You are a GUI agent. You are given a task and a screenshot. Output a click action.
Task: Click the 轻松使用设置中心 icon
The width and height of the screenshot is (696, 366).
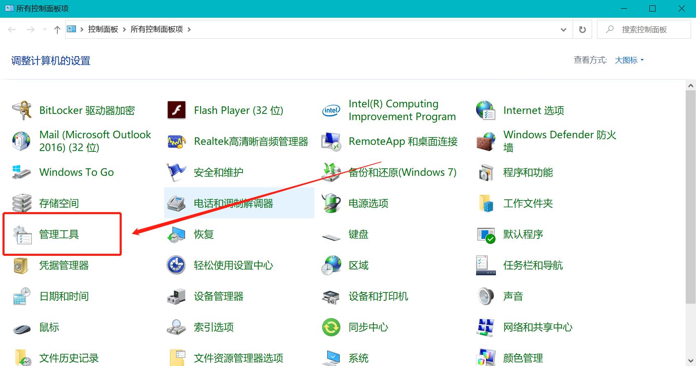(177, 265)
